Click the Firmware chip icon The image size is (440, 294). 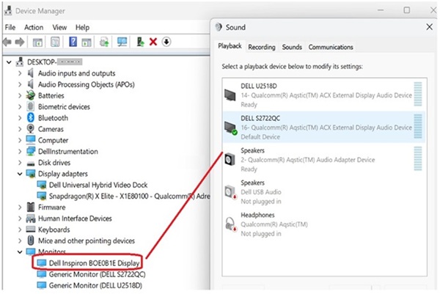[31, 207]
